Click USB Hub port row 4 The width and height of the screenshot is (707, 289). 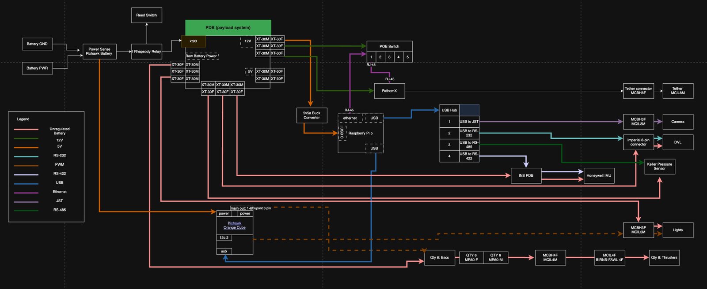[x=449, y=156]
